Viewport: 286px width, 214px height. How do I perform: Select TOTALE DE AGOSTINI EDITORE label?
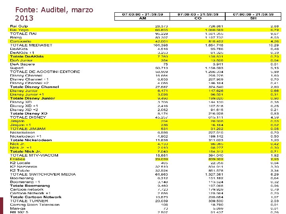45,72
